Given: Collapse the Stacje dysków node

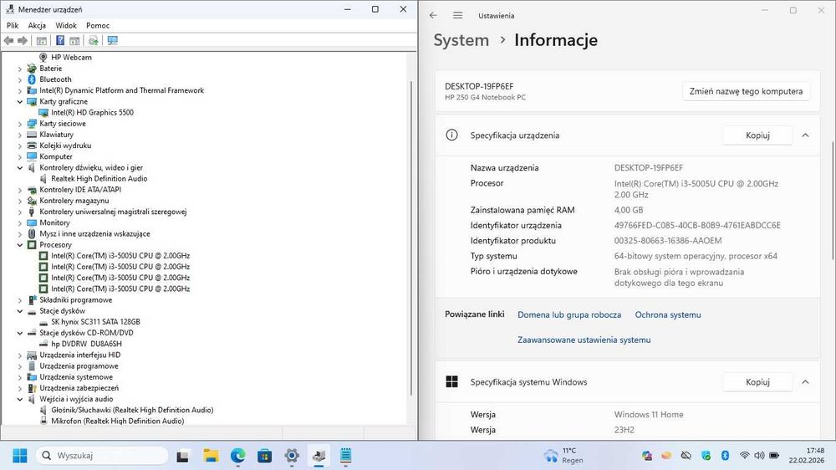Looking at the screenshot, I should 20,311.
